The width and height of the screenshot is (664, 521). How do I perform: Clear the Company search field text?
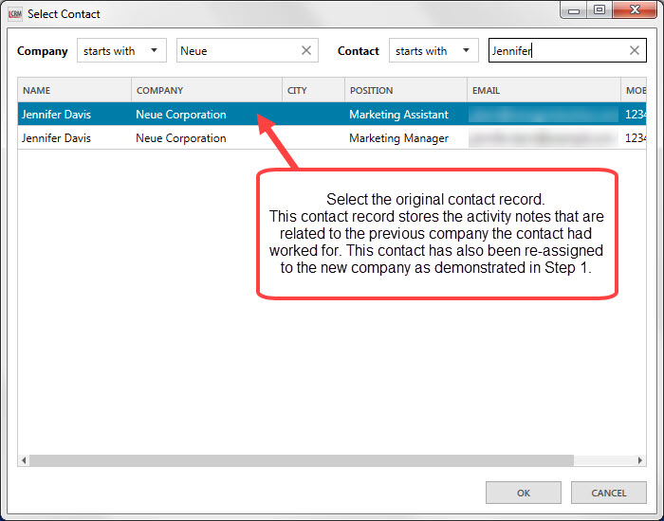[x=306, y=51]
